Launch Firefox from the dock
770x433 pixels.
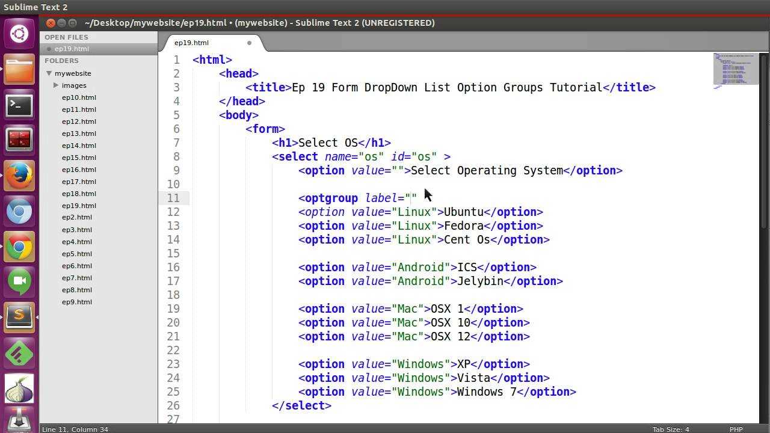click(x=19, y=176)
